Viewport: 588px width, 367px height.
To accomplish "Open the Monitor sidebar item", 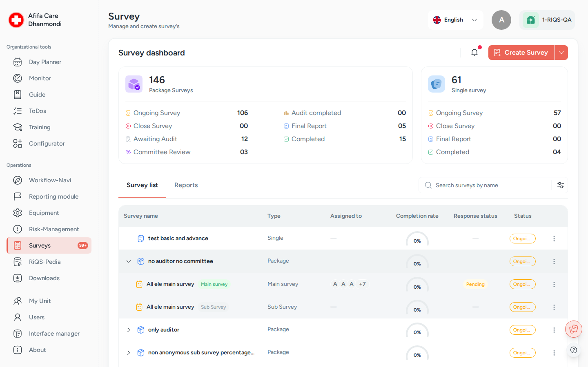I will tap(49, 78).
